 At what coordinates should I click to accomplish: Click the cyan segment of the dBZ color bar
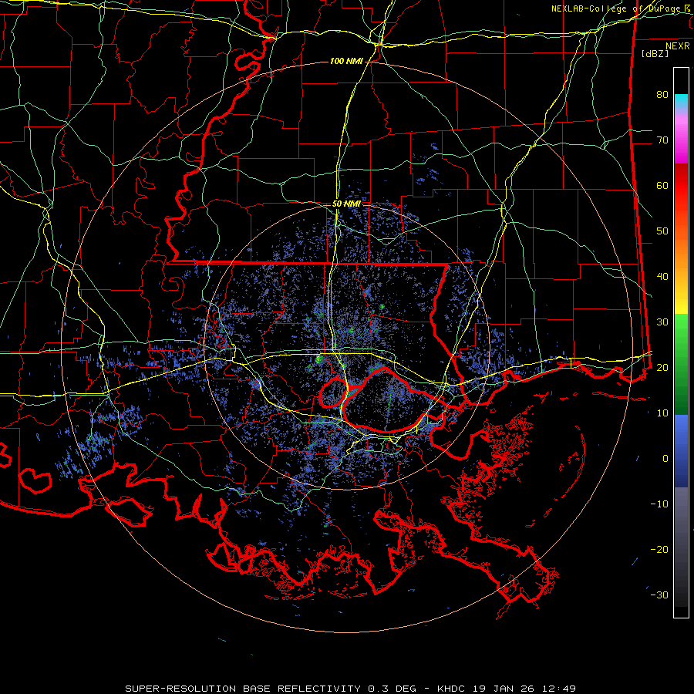click(x=681, y=102)
